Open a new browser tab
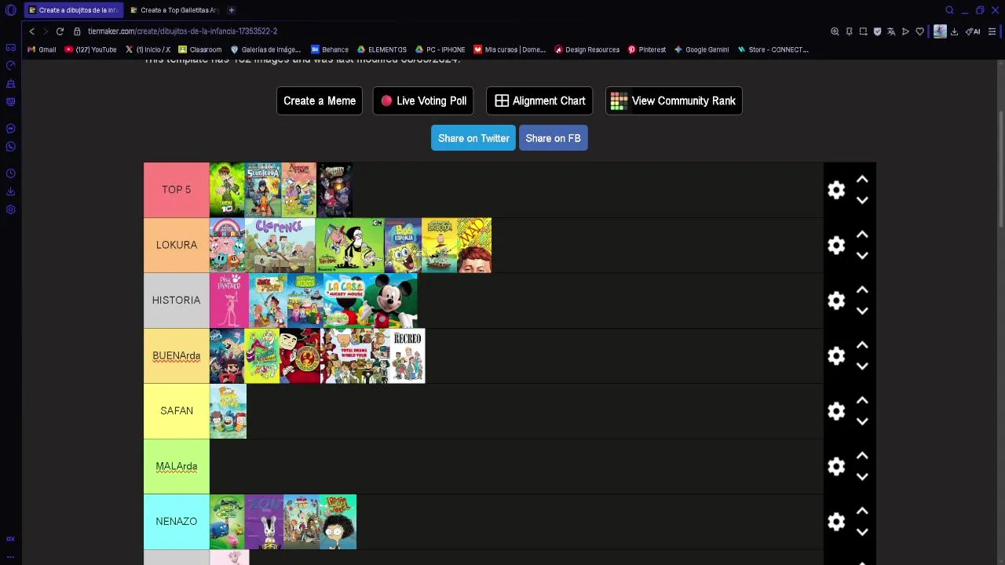 (232, 10)
